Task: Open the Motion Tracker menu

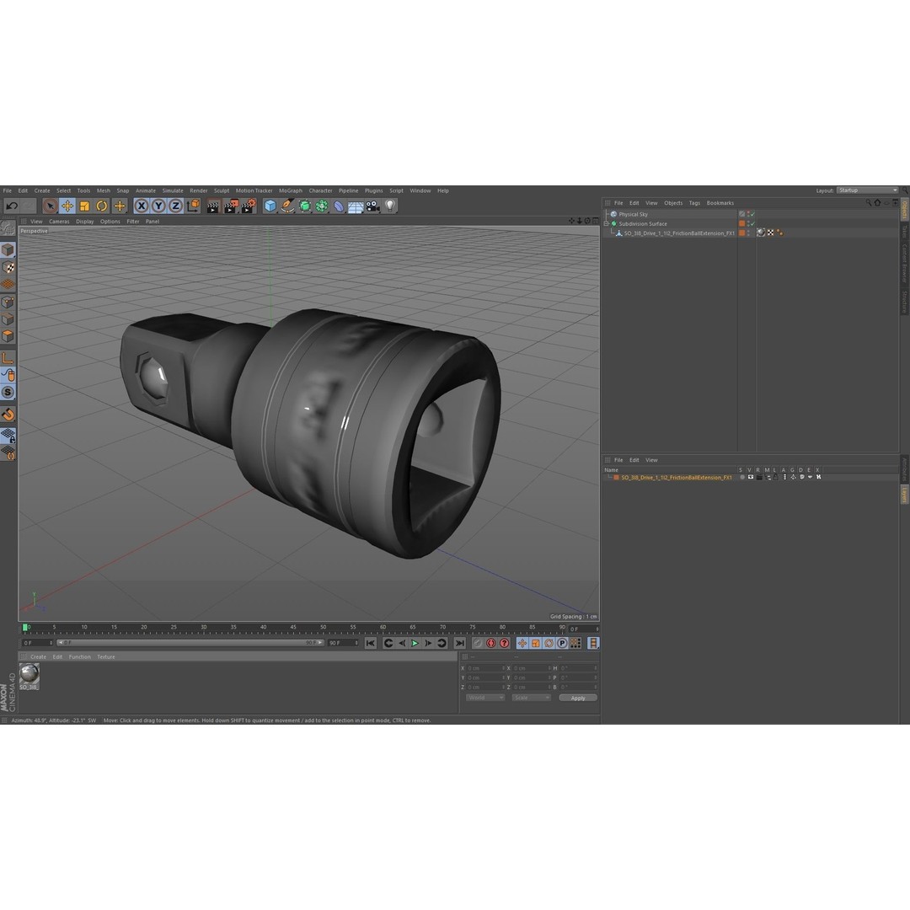Action: pyautogui.click(x=254, y=190)
